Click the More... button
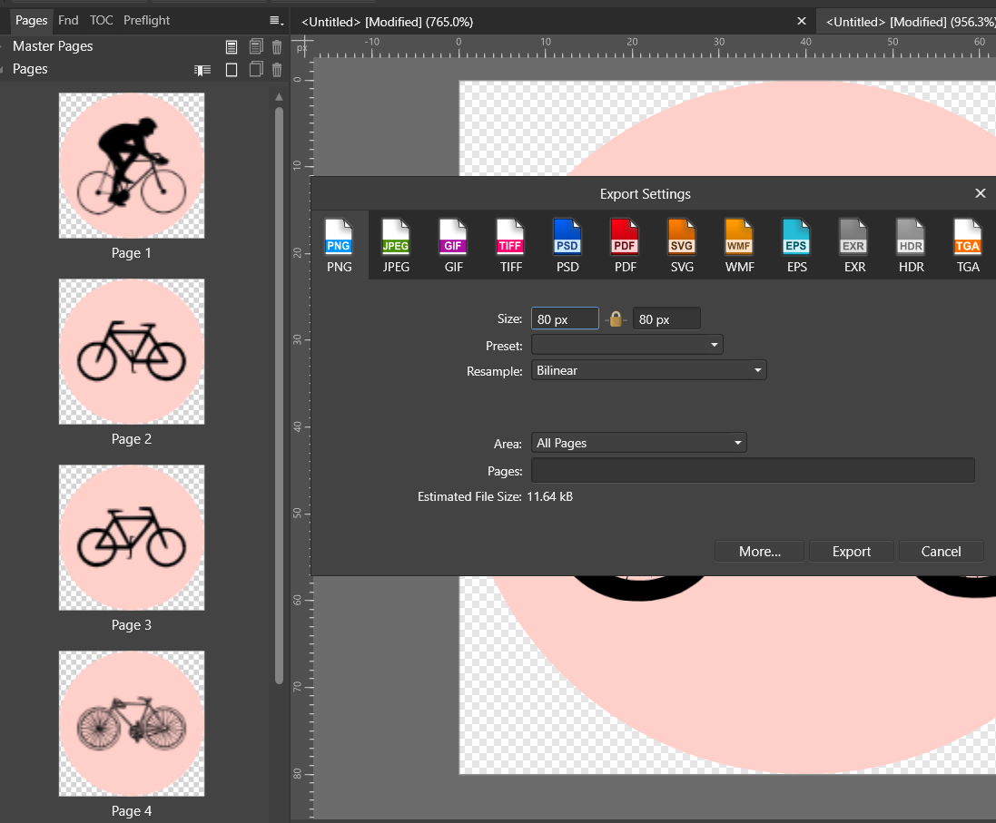Image resolution: width=996 pixels, height=823 pixels. coord(759,552)
